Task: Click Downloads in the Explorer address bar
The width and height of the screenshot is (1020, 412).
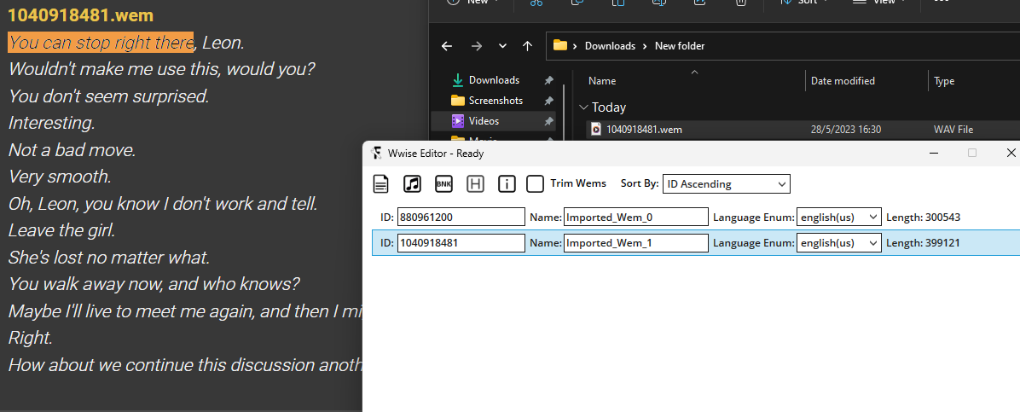Action: (x=610, y=46)
